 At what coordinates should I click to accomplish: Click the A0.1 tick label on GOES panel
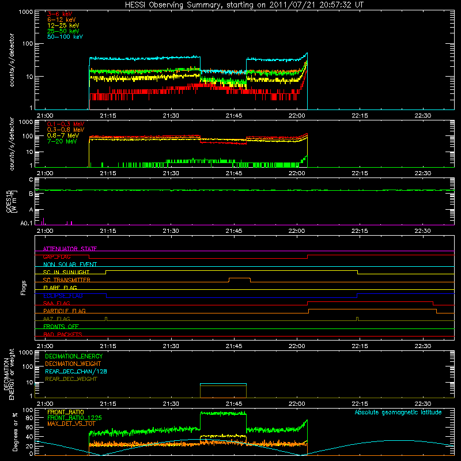[x=27, y=223]
